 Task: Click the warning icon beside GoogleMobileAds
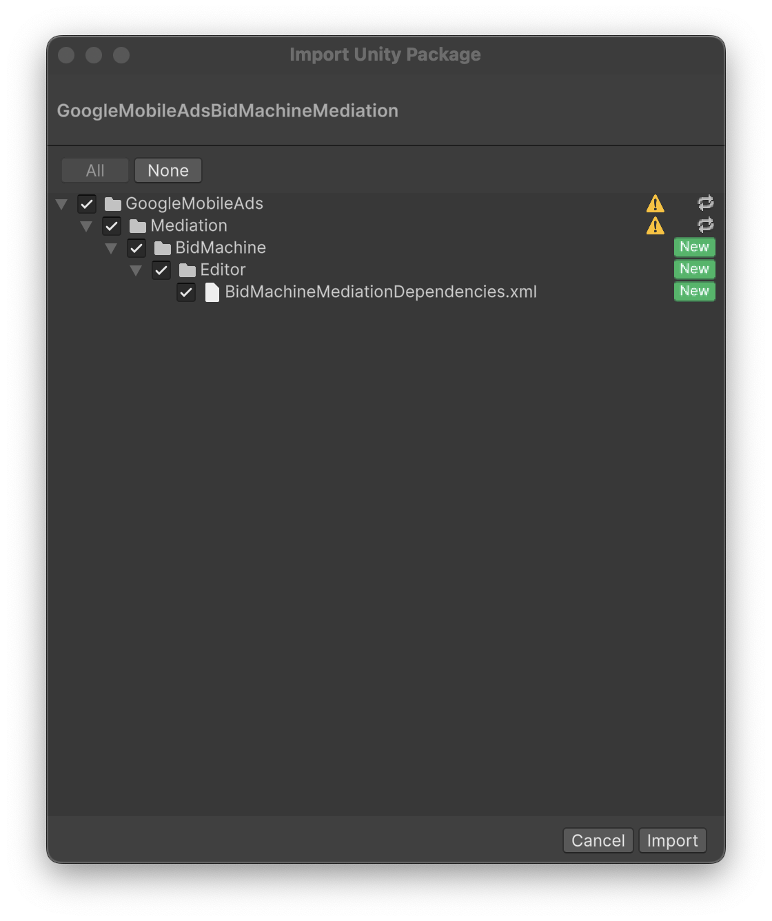point(656,203)
